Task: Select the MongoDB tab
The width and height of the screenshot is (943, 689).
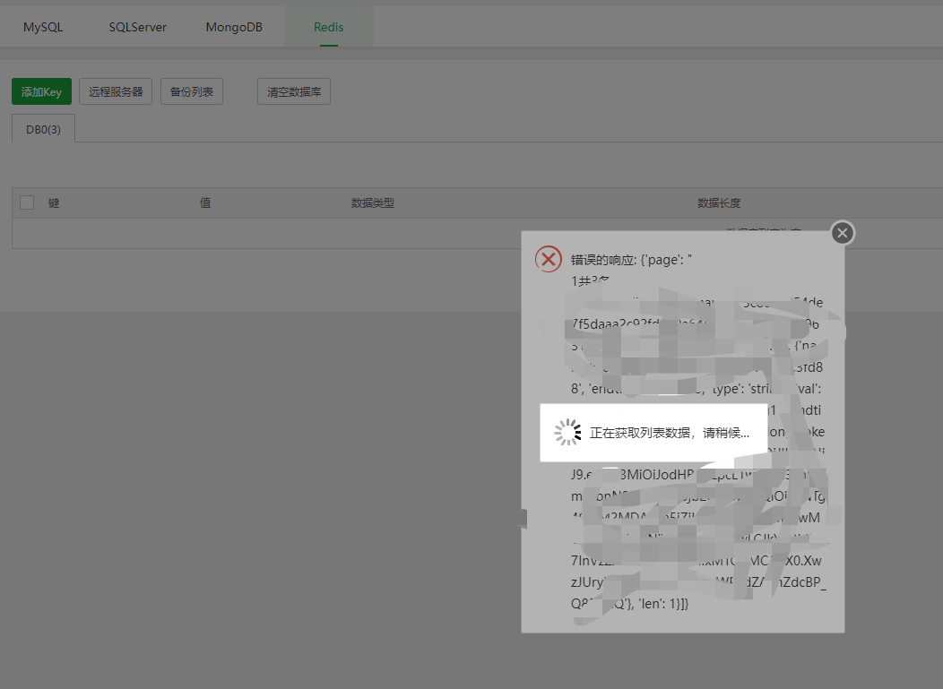Action: pyautogui.click(x=234, y=27)
